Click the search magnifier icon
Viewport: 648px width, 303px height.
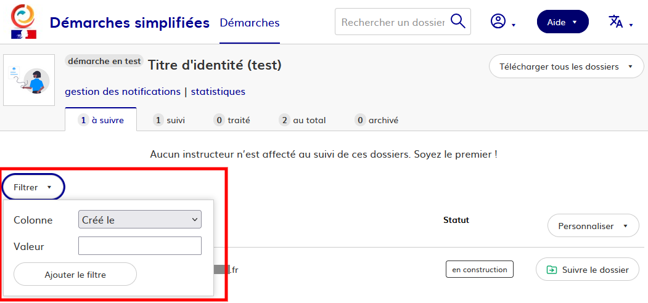(x=457, y=22)
